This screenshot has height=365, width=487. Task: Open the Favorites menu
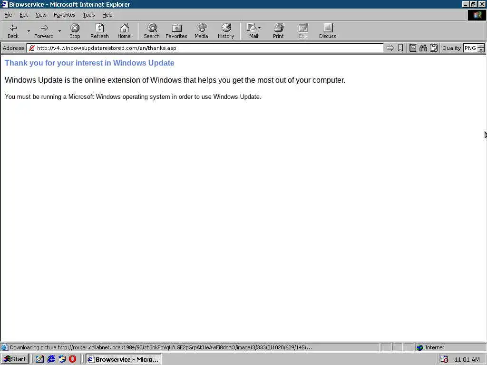(64, 15)
